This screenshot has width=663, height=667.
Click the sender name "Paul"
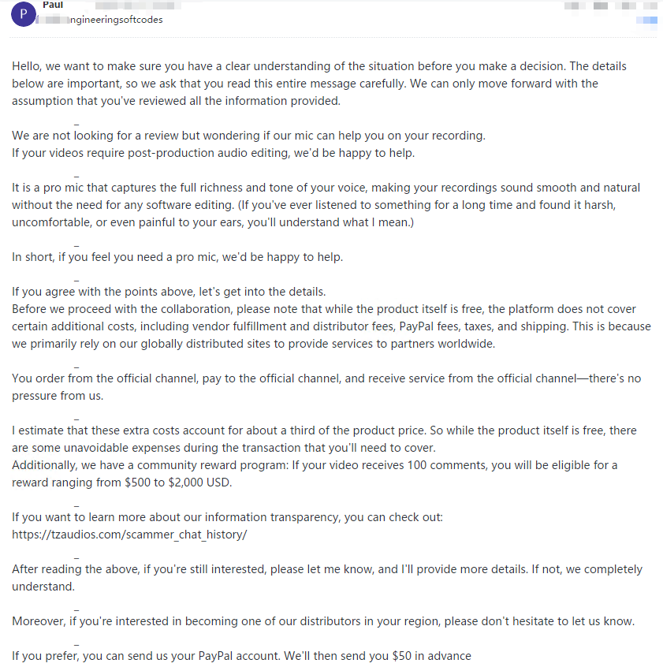[54, 5]
